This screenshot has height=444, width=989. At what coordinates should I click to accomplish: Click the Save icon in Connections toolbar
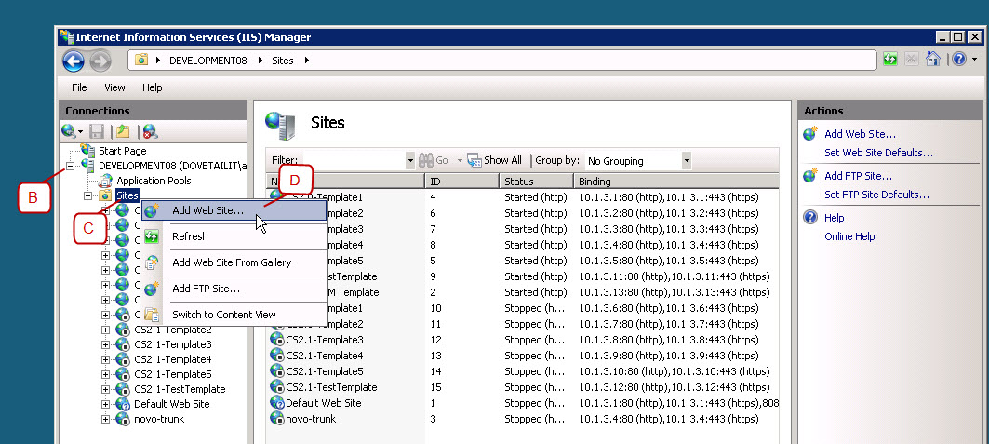tap(97, 132)
